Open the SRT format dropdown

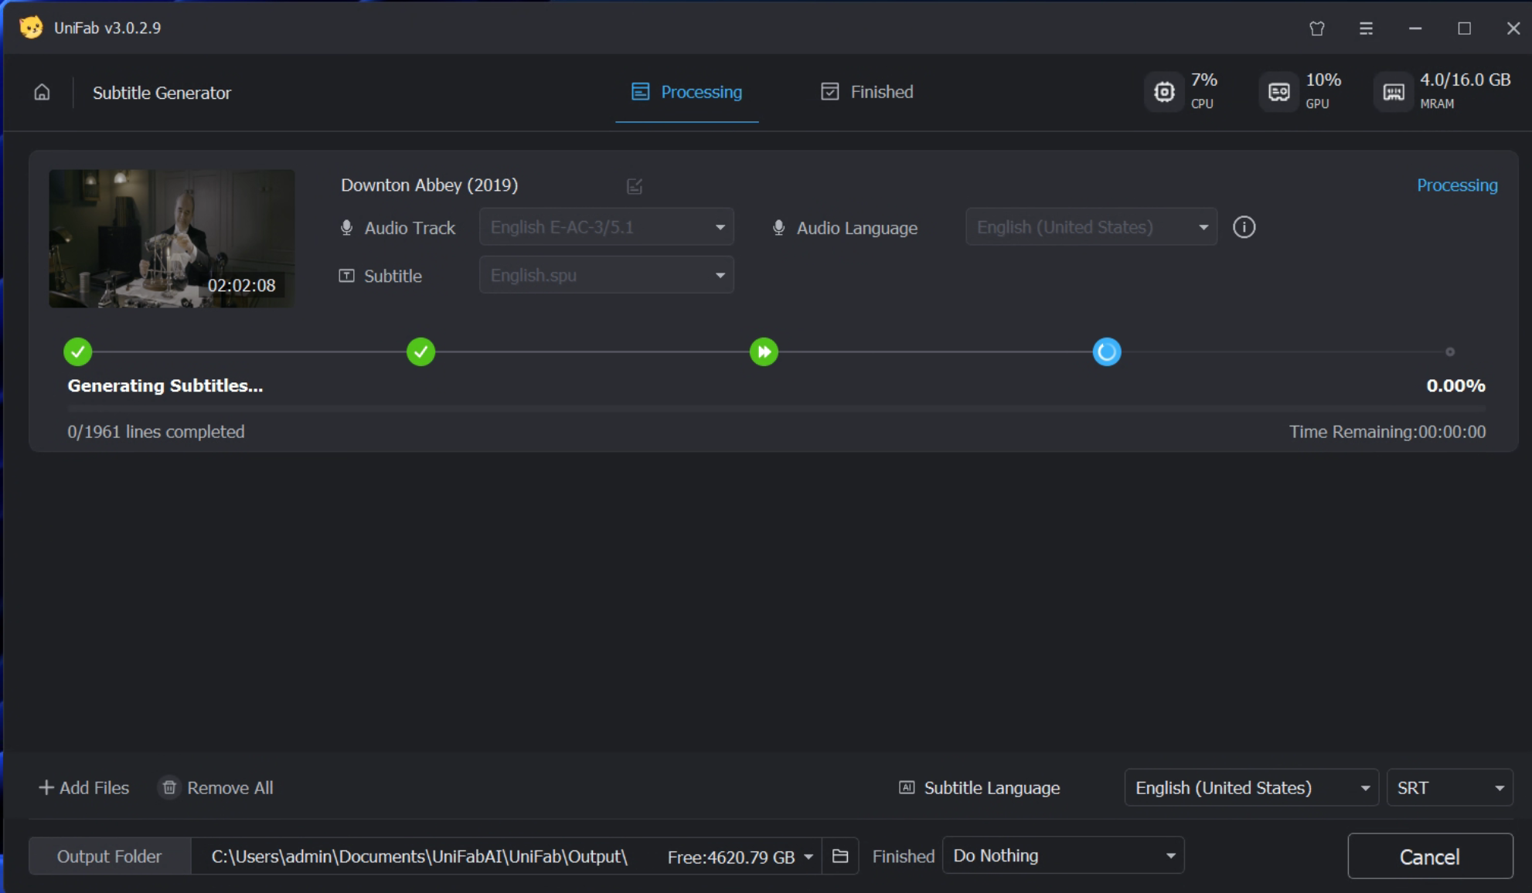click(1449, 788)
